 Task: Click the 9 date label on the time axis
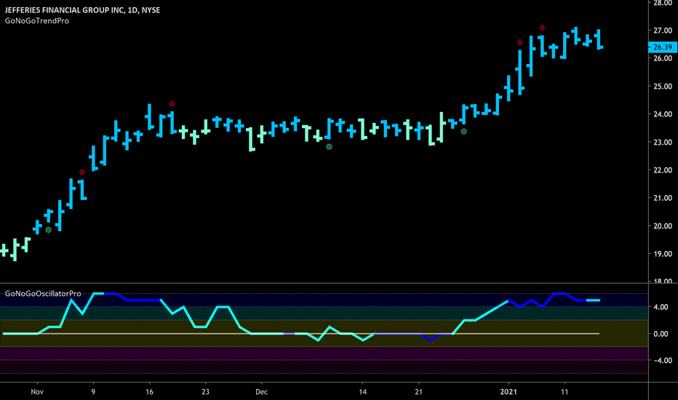pyautogui.click(x=93, y=392)
